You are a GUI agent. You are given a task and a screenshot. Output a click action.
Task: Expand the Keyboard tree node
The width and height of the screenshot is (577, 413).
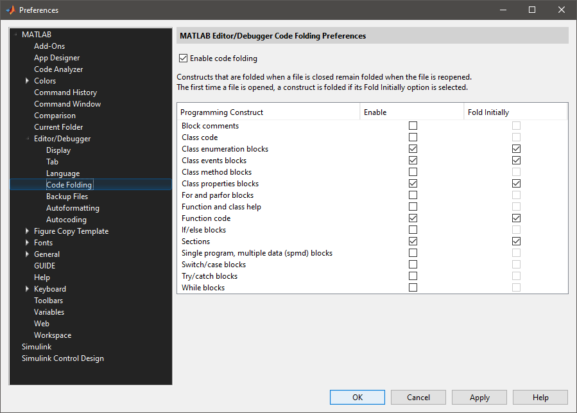pyautogui.click(x=27, y=289)
